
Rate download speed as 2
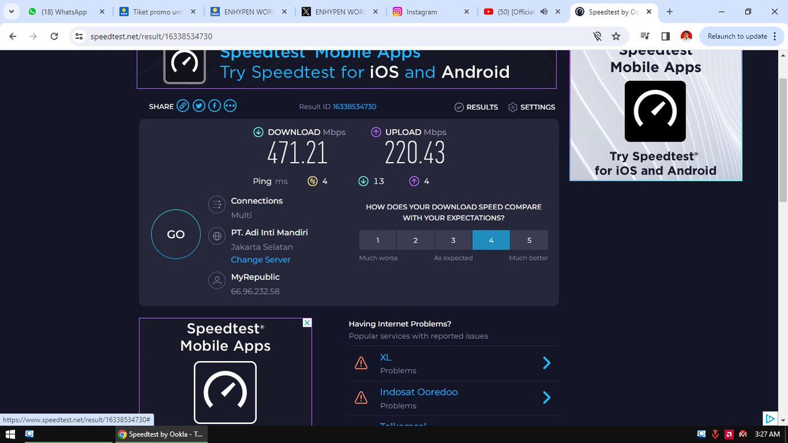(x=416, y=240)
